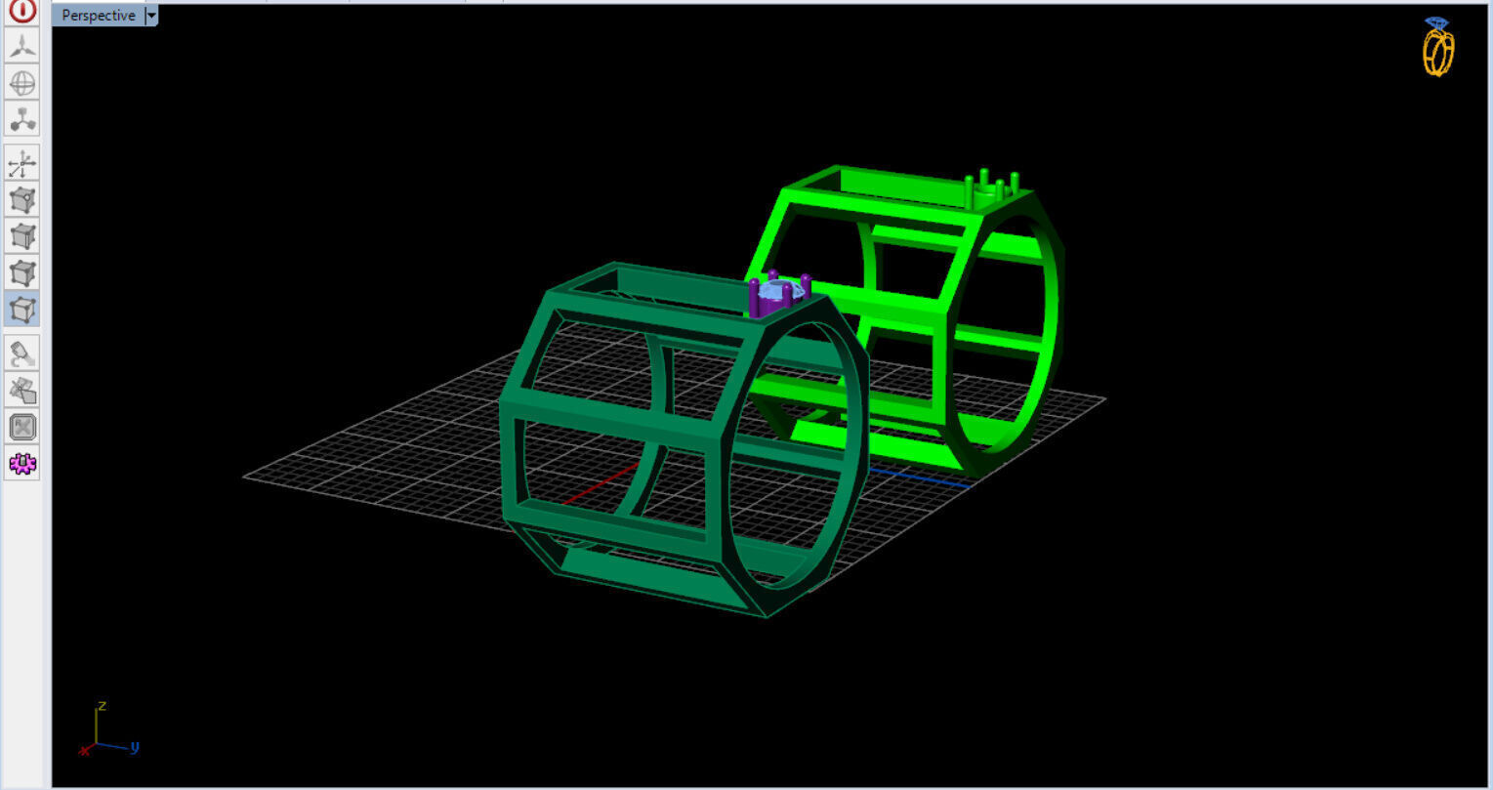Open the magenta gear settings icon

(x=22, y=464)
